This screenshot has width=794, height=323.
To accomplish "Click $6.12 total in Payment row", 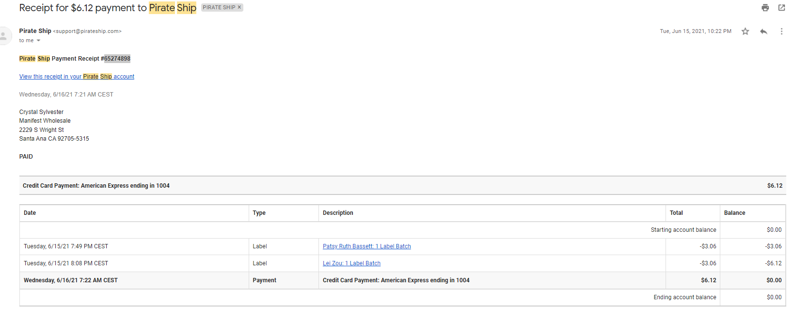I will 709,280.
